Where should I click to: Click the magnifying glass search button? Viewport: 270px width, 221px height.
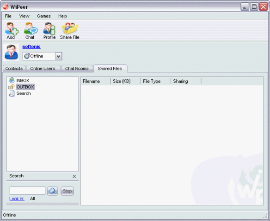tap(53, 191)
